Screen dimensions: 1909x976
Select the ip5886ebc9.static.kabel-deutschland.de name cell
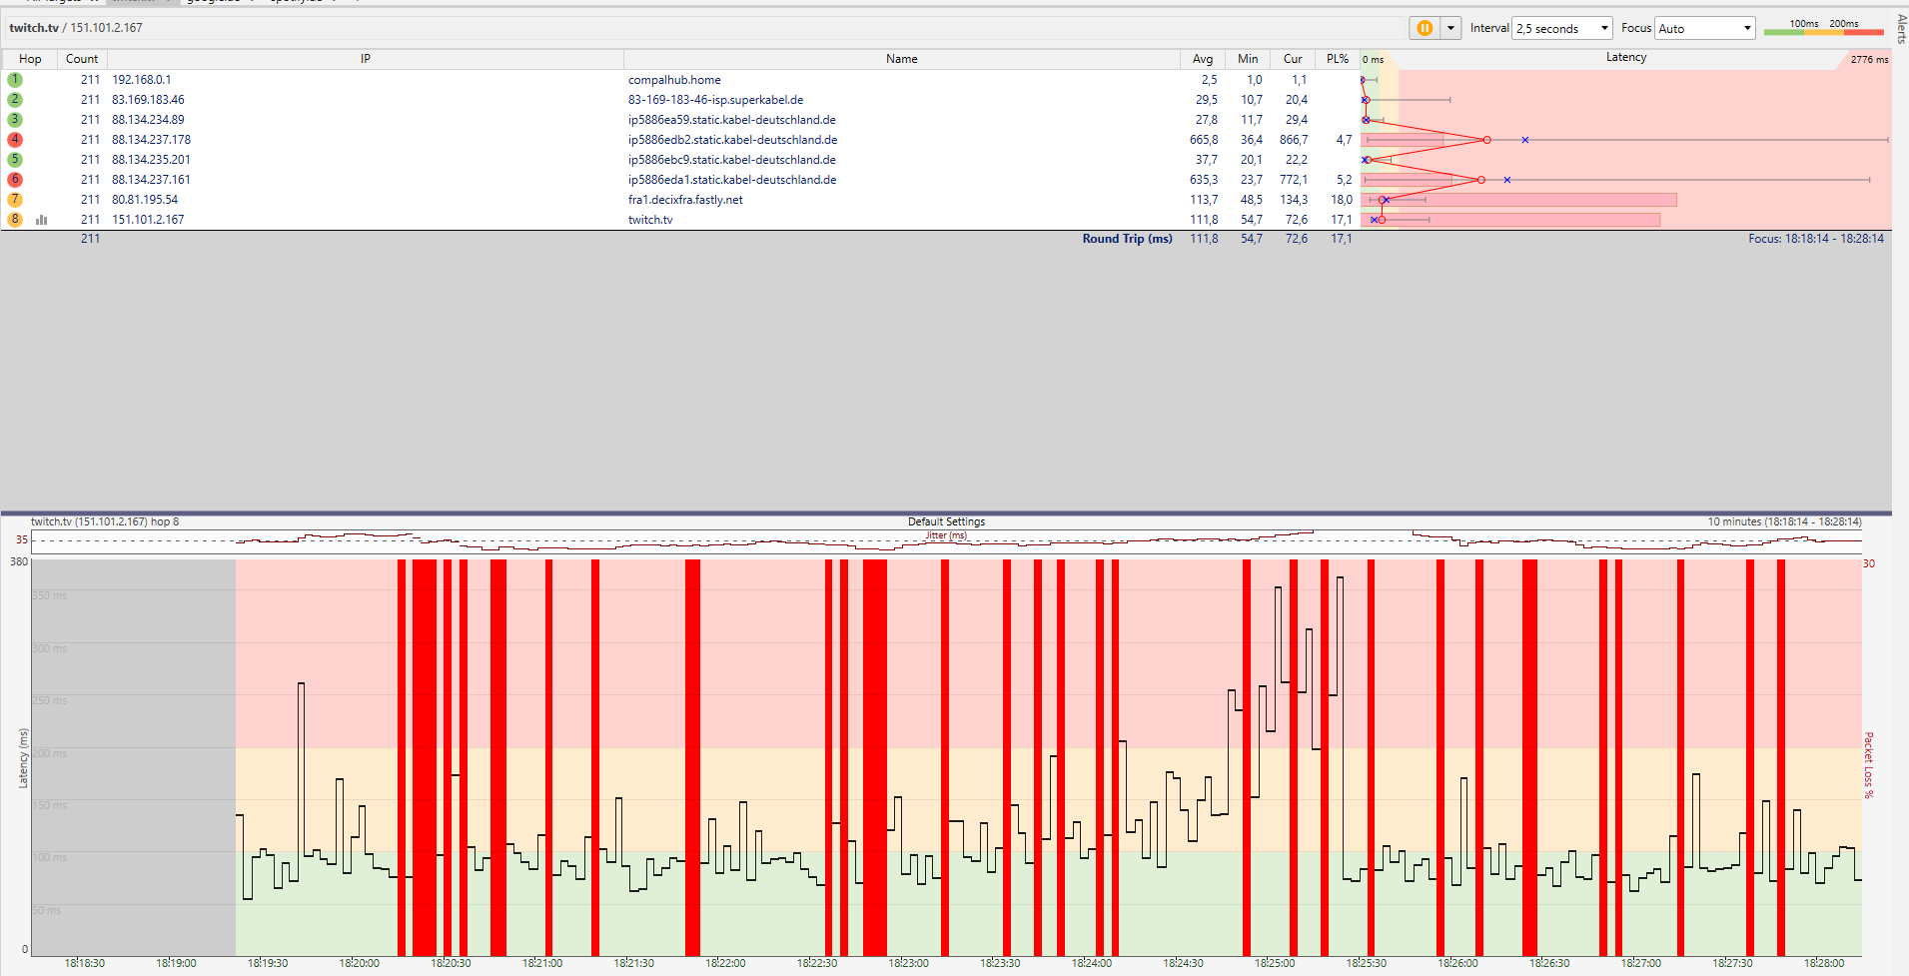tap(731, 160)
